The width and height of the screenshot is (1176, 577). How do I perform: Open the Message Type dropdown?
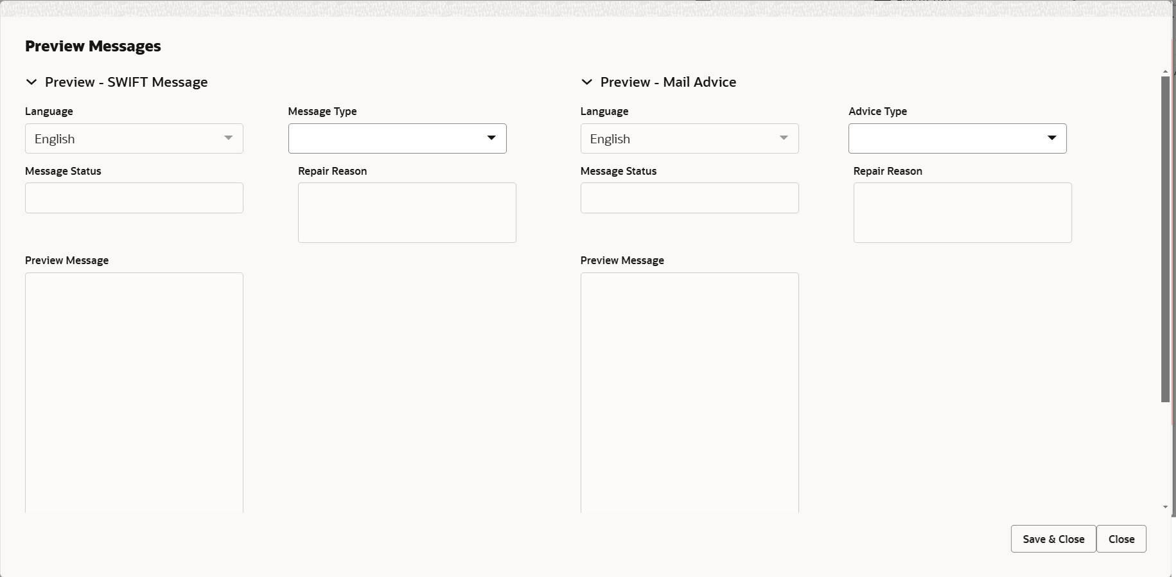coord(398,139)
